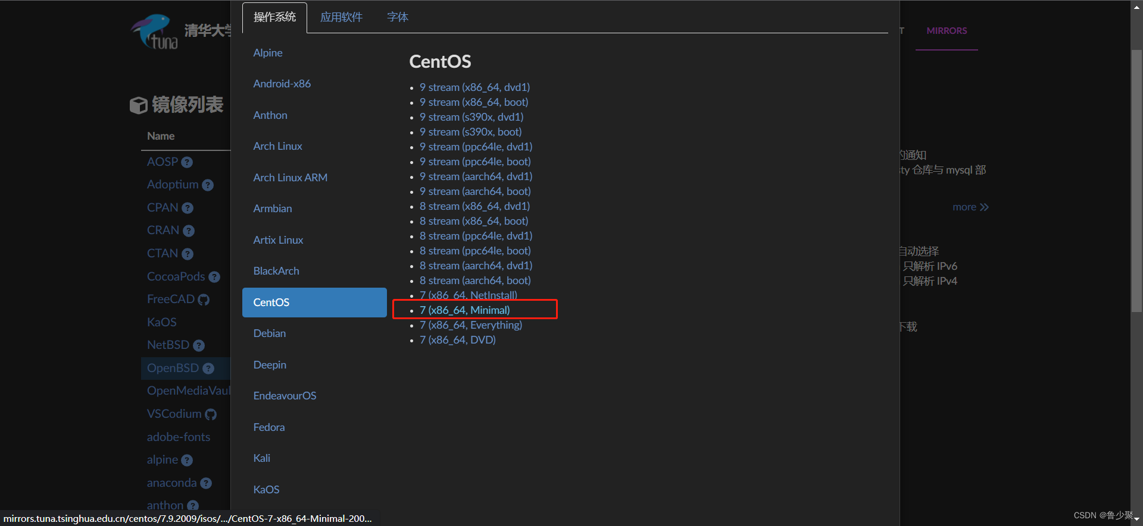The height and width of the screenshot is (526, 1143).
Task: Click the question mark next to anthon
Action: pyautogui.click(x=193, y=506)
